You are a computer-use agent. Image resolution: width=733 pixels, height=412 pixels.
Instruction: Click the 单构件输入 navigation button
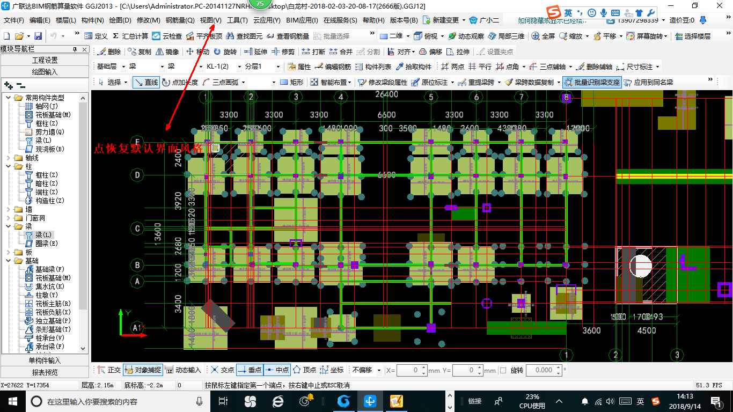45,360
